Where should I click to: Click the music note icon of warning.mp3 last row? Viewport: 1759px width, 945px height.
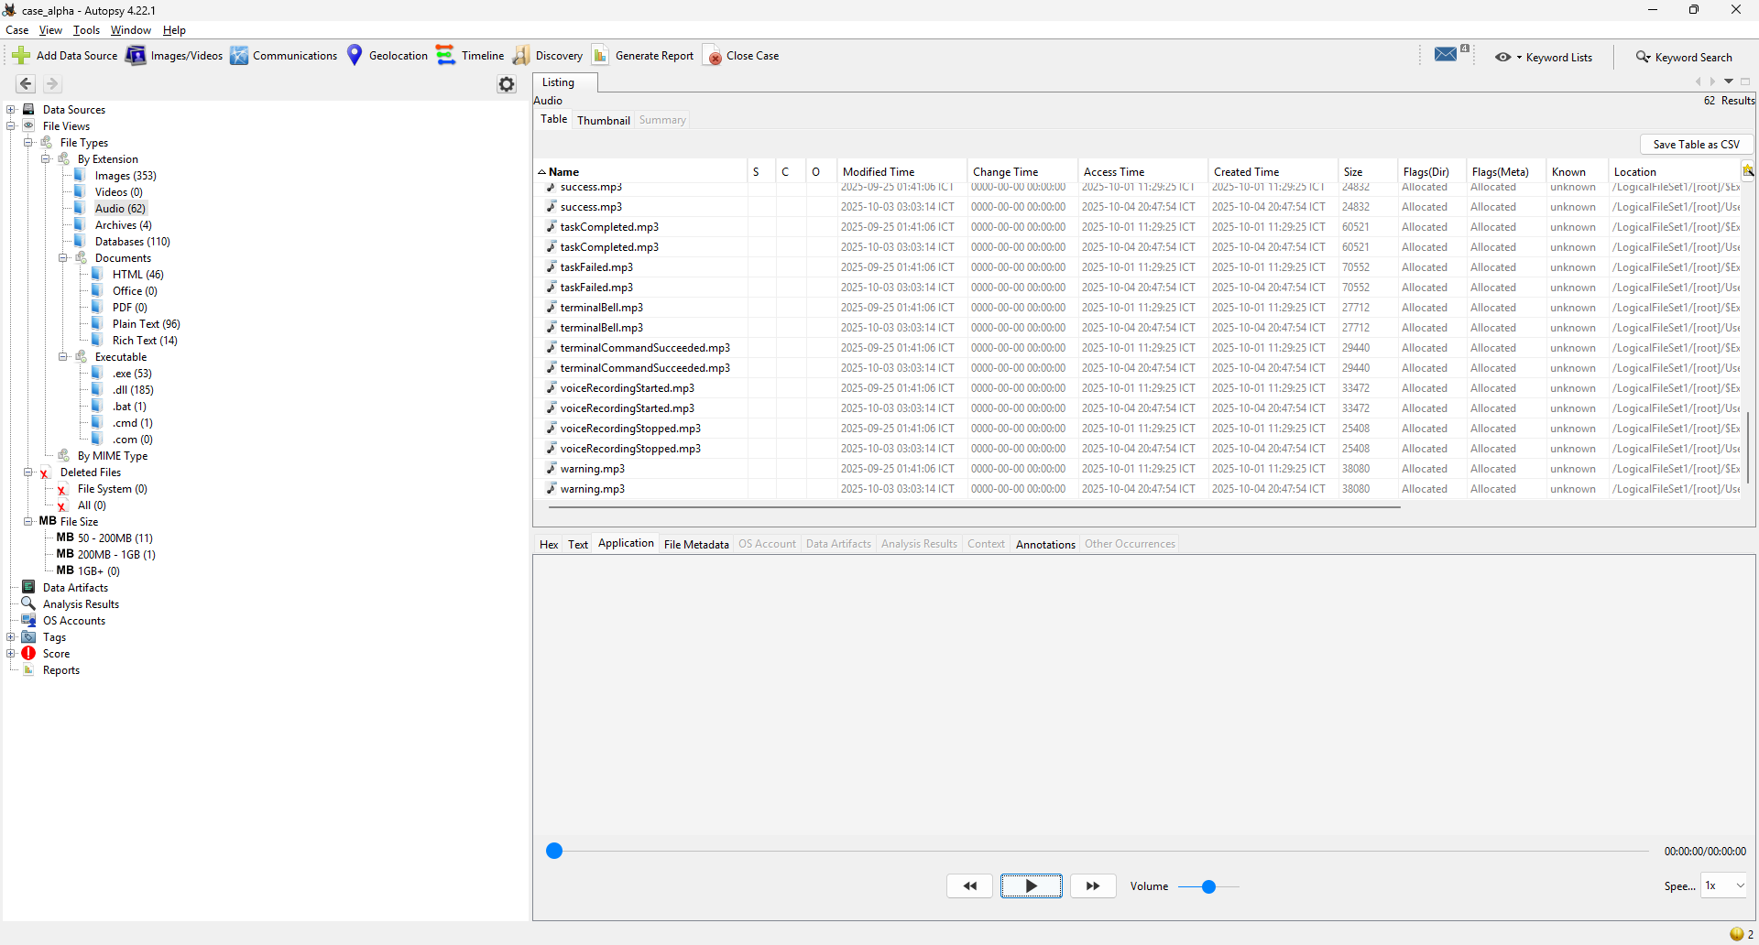point(552,488)
